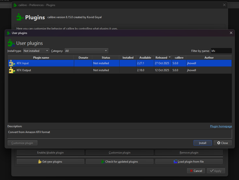Click the Close button in User plugins
The height and width of the screenshot is (180, 239).
pos(223,143)
